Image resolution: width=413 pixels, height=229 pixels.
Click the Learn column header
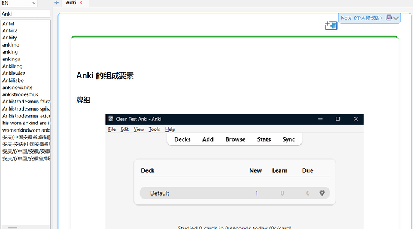coord(280,170)
